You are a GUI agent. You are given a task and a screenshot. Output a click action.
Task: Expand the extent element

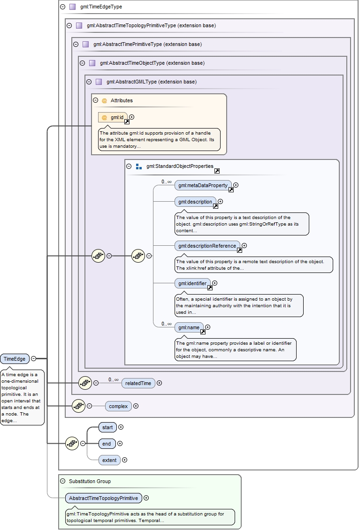point(124,460)
